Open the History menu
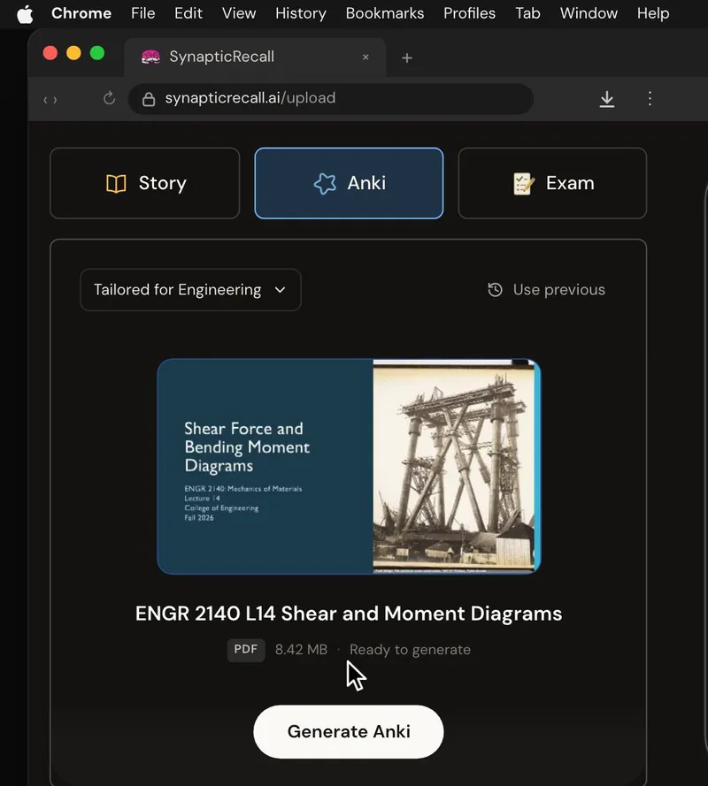708x786 pixels. click(x=301, y=13)
